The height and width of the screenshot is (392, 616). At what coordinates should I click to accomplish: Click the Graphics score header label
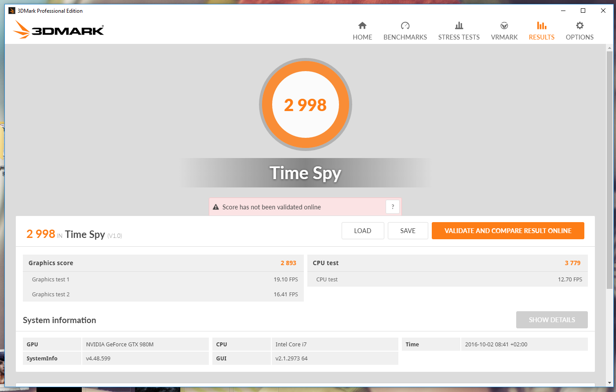[51, 263]
